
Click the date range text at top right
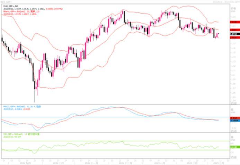(226, 2)
